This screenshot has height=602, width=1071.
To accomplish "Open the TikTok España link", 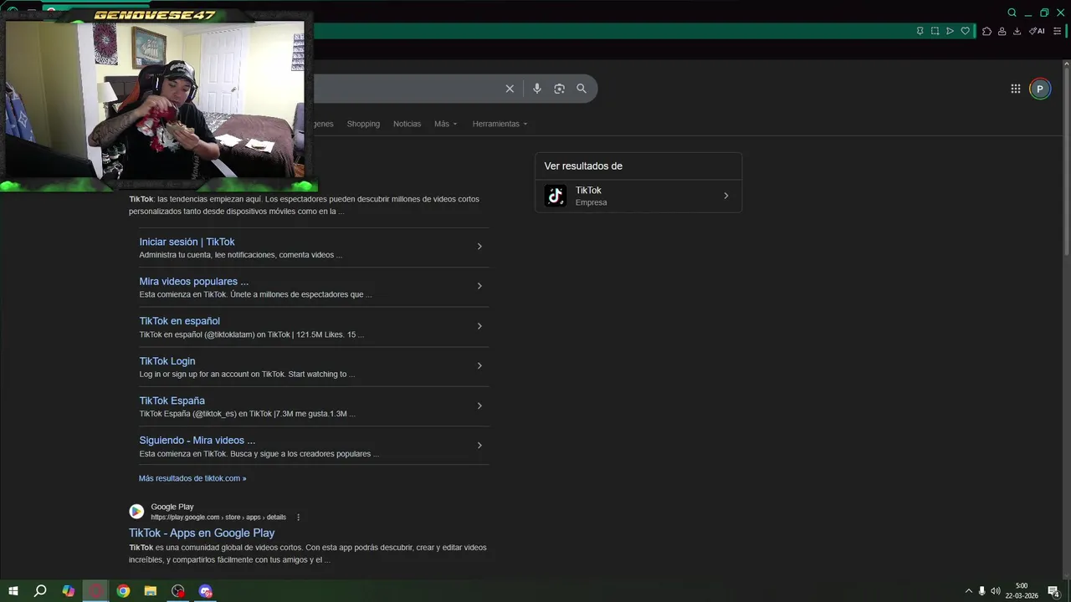I will pos(172,400).
